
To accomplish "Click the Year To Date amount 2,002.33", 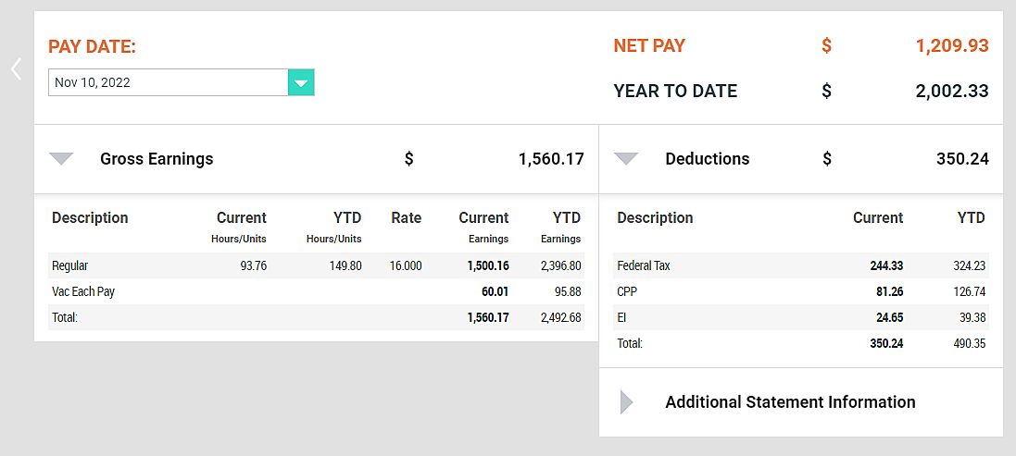I will coord(952,91).
